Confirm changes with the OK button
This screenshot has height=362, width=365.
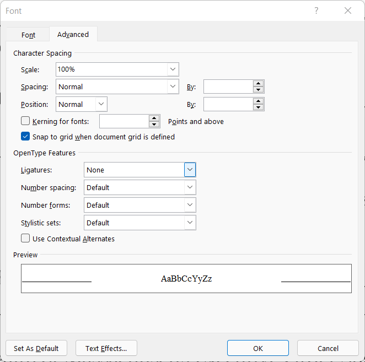point(258,348)
